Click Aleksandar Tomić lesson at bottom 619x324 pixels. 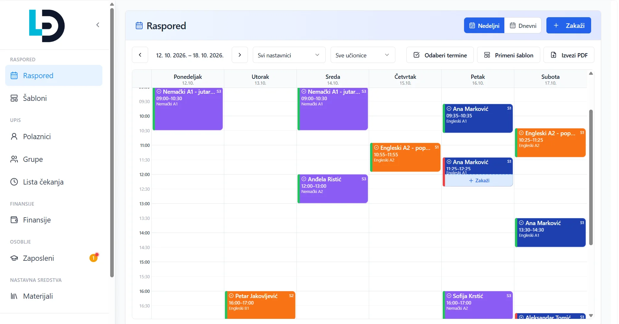[x=550, y=316]
